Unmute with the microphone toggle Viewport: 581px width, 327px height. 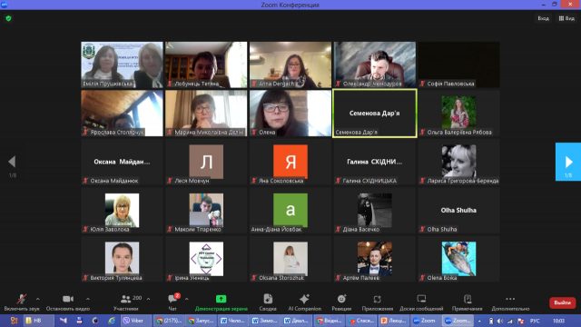tap(22, 299)
